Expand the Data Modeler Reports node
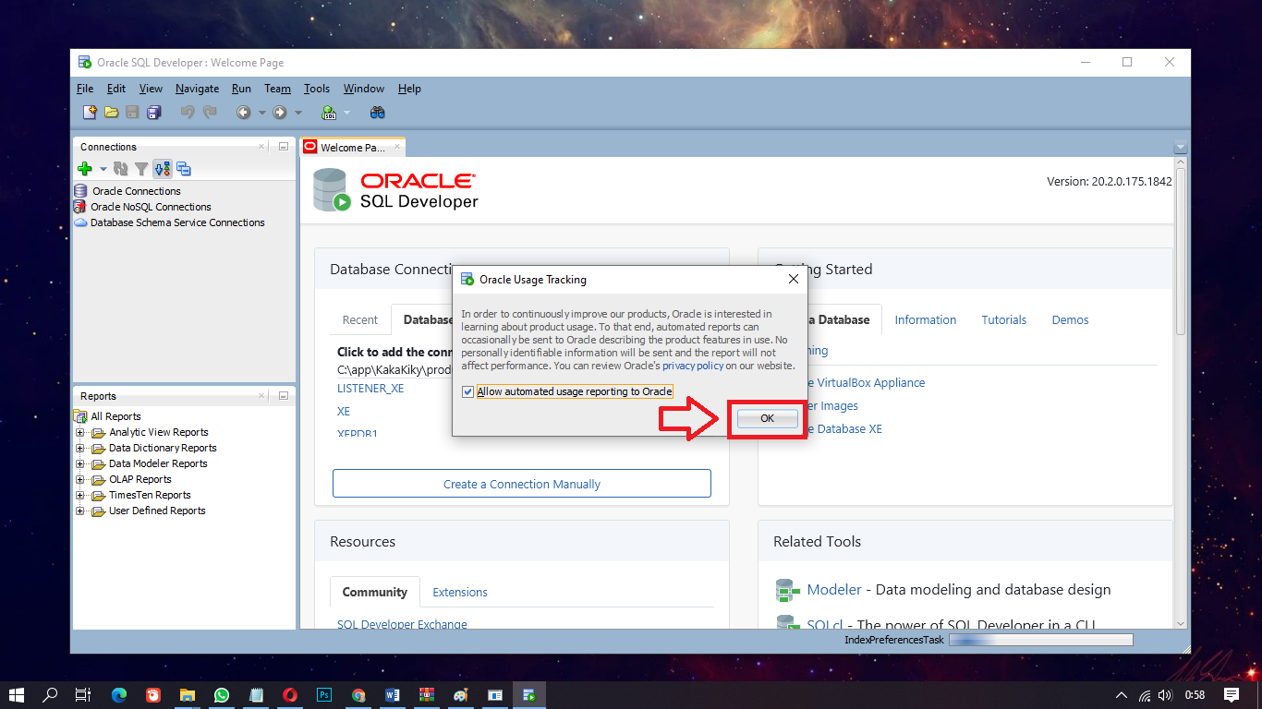The height and width of the screenshot is (709, 1262). (x=80, y=463)
